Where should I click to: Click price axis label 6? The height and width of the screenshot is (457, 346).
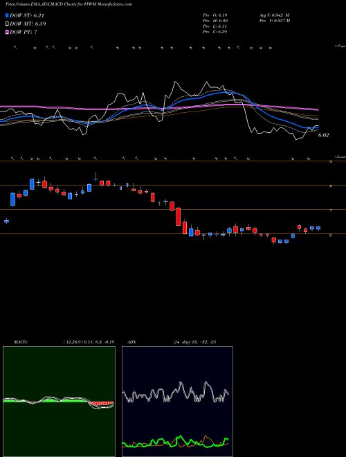click(331, 235)
